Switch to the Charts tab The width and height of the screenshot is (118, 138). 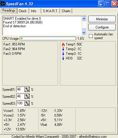pos(66,11)
